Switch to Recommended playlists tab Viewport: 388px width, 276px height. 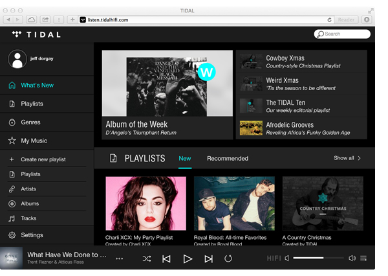pyautogui.click(x=228, y=159)
